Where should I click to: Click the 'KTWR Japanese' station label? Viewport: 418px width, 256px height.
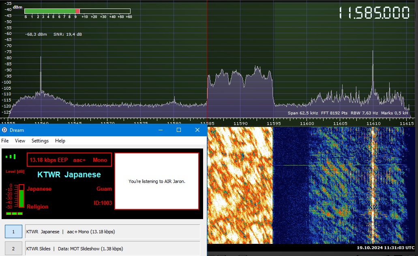pyautogui.click(x=69, y=175)
